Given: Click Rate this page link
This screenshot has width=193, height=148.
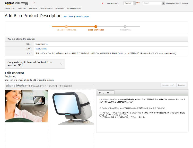Looking at the screenshot, I should pos(82,16).
